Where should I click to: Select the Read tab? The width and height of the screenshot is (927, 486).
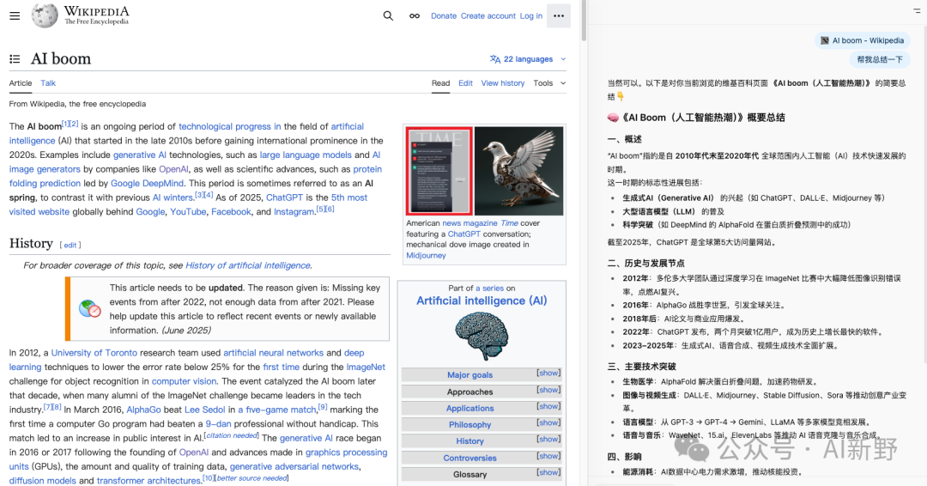click(440, 83)
